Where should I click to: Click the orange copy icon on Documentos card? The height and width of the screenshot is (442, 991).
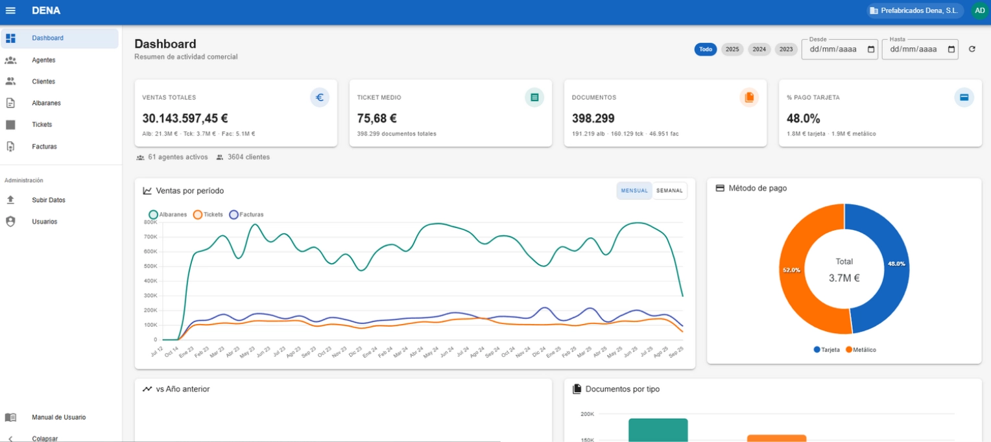pos(749,97)
